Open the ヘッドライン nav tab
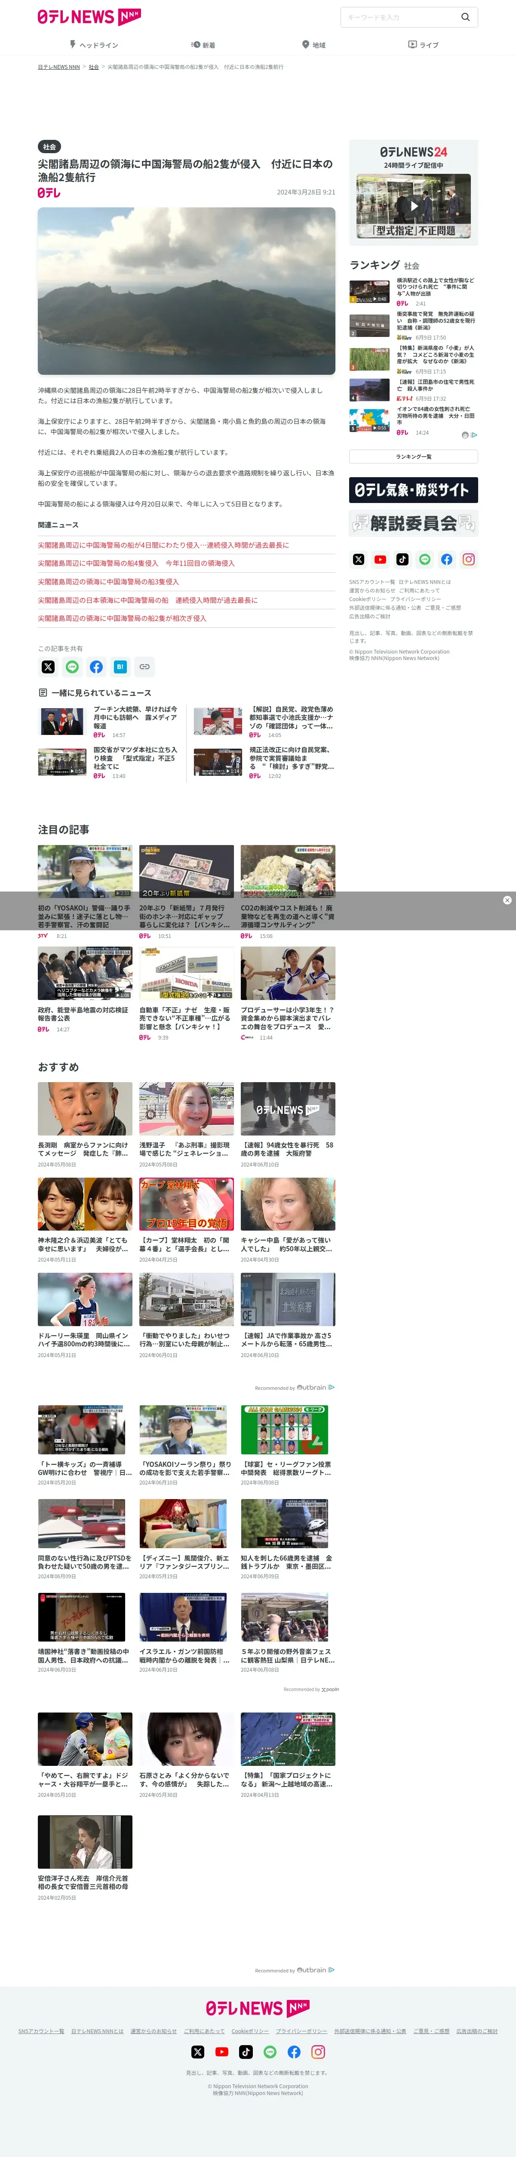Image resolution: width=516 pixels, height=2157 pixels. (94, 44)
